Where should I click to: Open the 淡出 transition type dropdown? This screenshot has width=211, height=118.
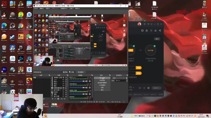click(118, 78)
